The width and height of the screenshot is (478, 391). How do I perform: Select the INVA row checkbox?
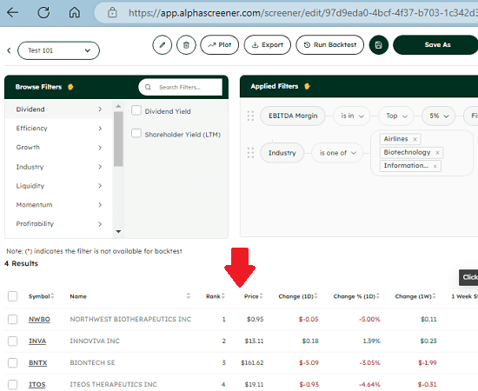click(12, 341)
